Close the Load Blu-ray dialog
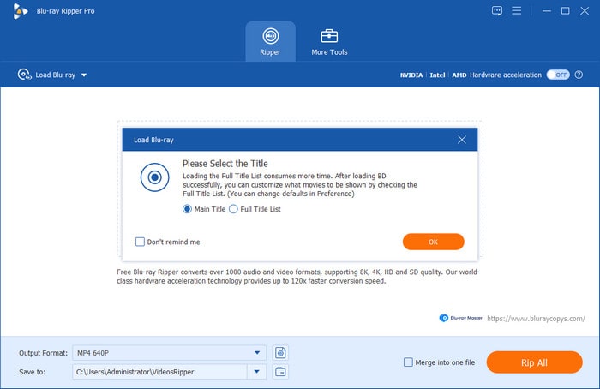The height and width of the screenshot is (389, 600). (x=462, y=139)
